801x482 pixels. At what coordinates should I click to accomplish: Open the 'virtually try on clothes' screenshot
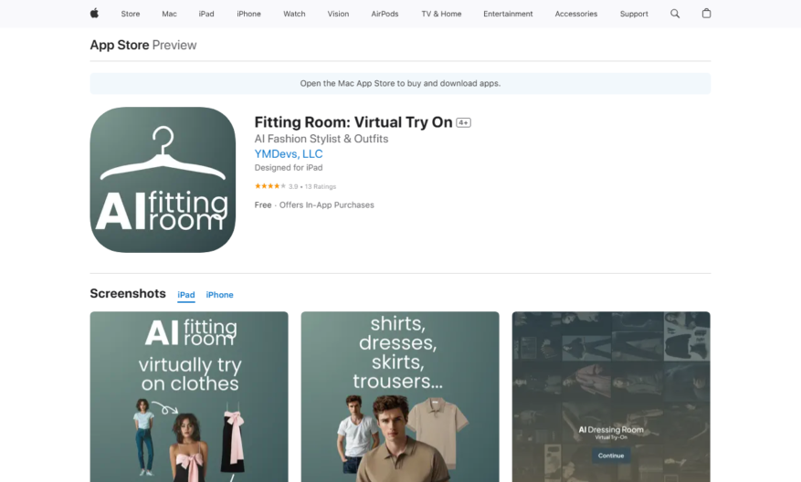pyautogui.click(x=189, y=397)
